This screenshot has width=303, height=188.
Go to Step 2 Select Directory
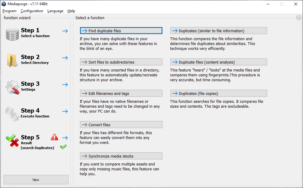click(35, 60)
